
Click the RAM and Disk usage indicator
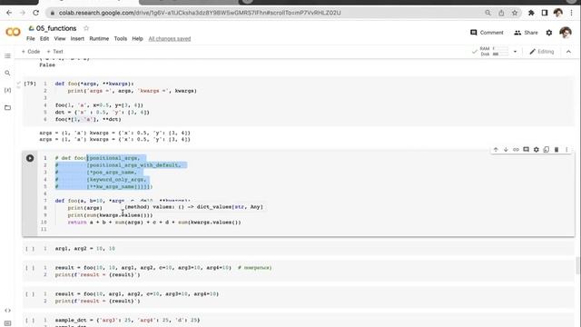[x=494, y=52]
